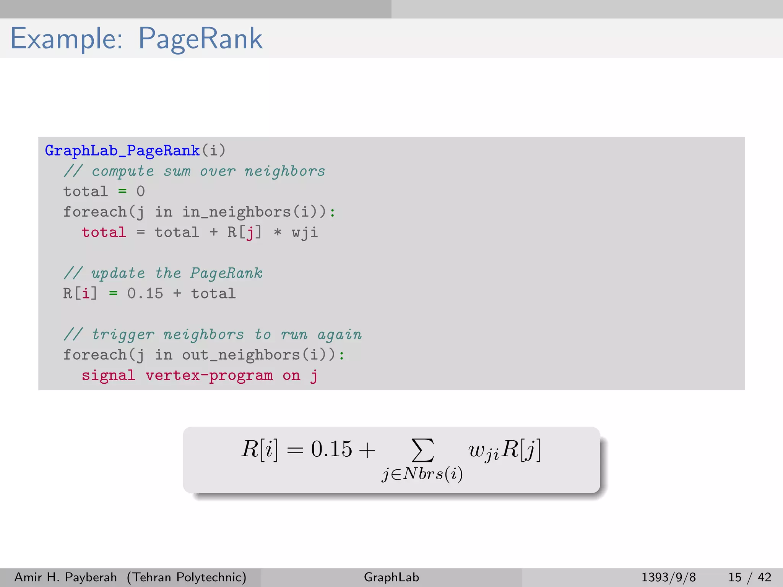Click the slide title 'Example: PageRank'
This screenshot has height=587, width=783.
coord(136,39)
